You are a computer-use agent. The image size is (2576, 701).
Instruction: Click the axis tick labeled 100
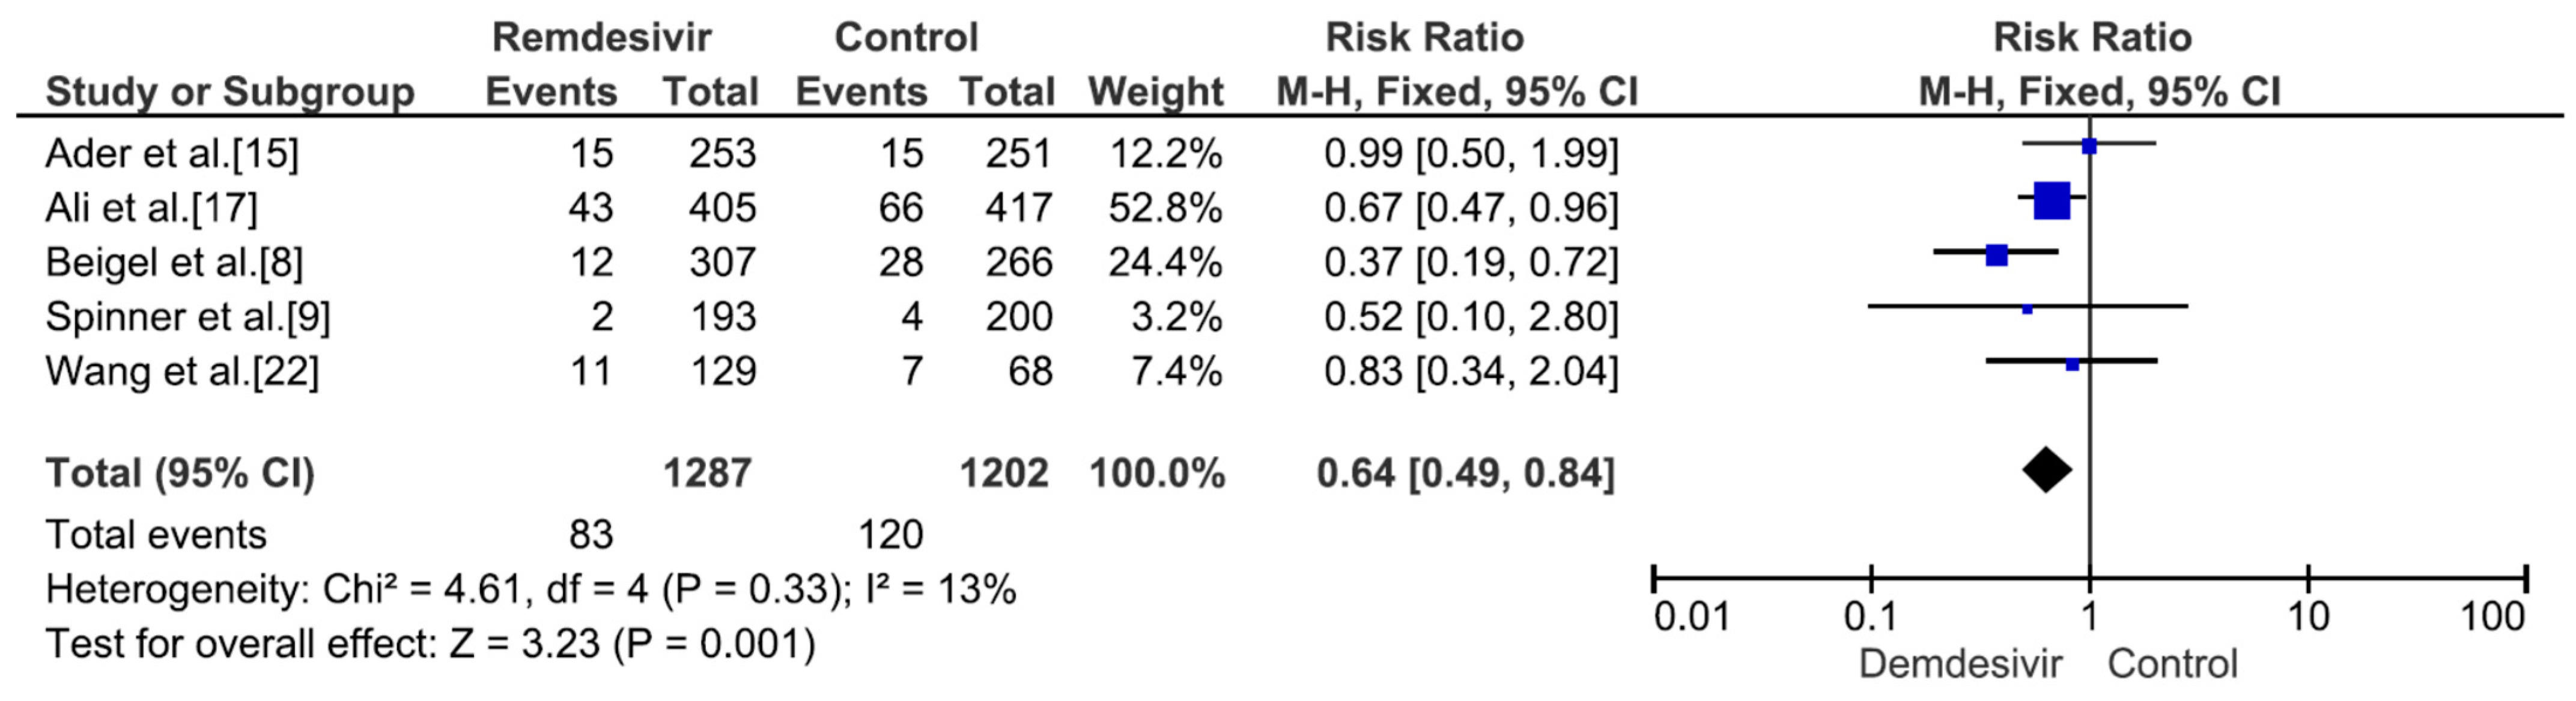(2492, 617)
